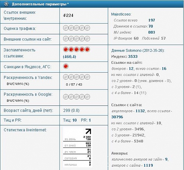Click the анкоров на сайт count 9

tap(166, 159)
